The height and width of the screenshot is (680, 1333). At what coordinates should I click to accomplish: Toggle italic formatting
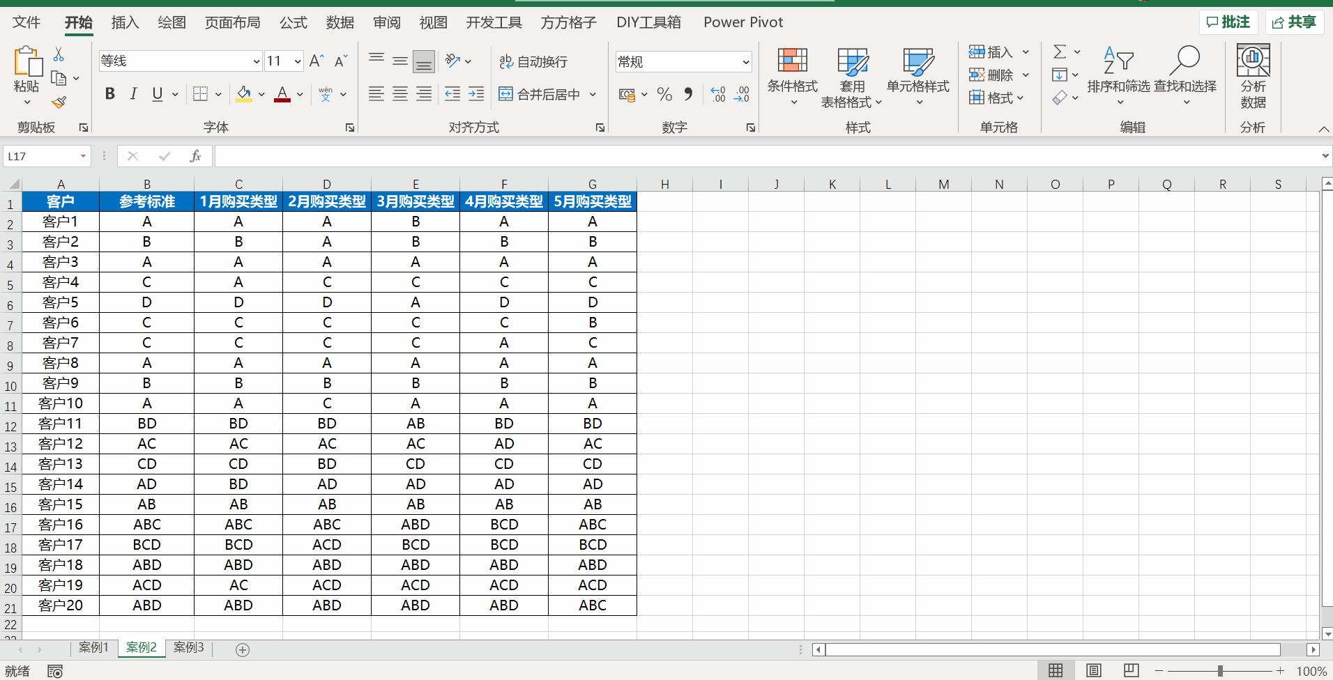point(133,94)
